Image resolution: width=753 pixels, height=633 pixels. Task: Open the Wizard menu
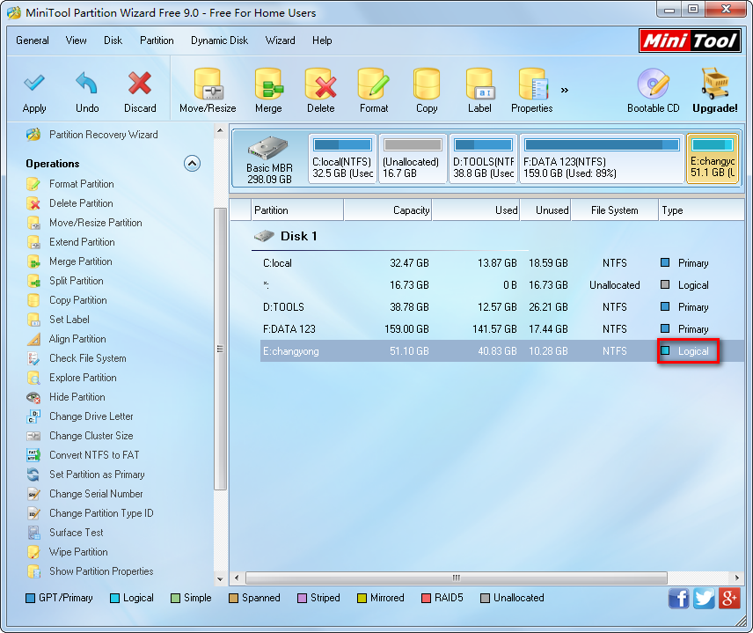281,40
